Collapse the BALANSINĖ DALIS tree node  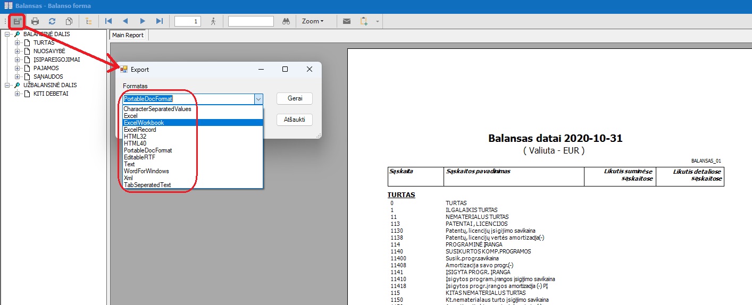point(7,34)
